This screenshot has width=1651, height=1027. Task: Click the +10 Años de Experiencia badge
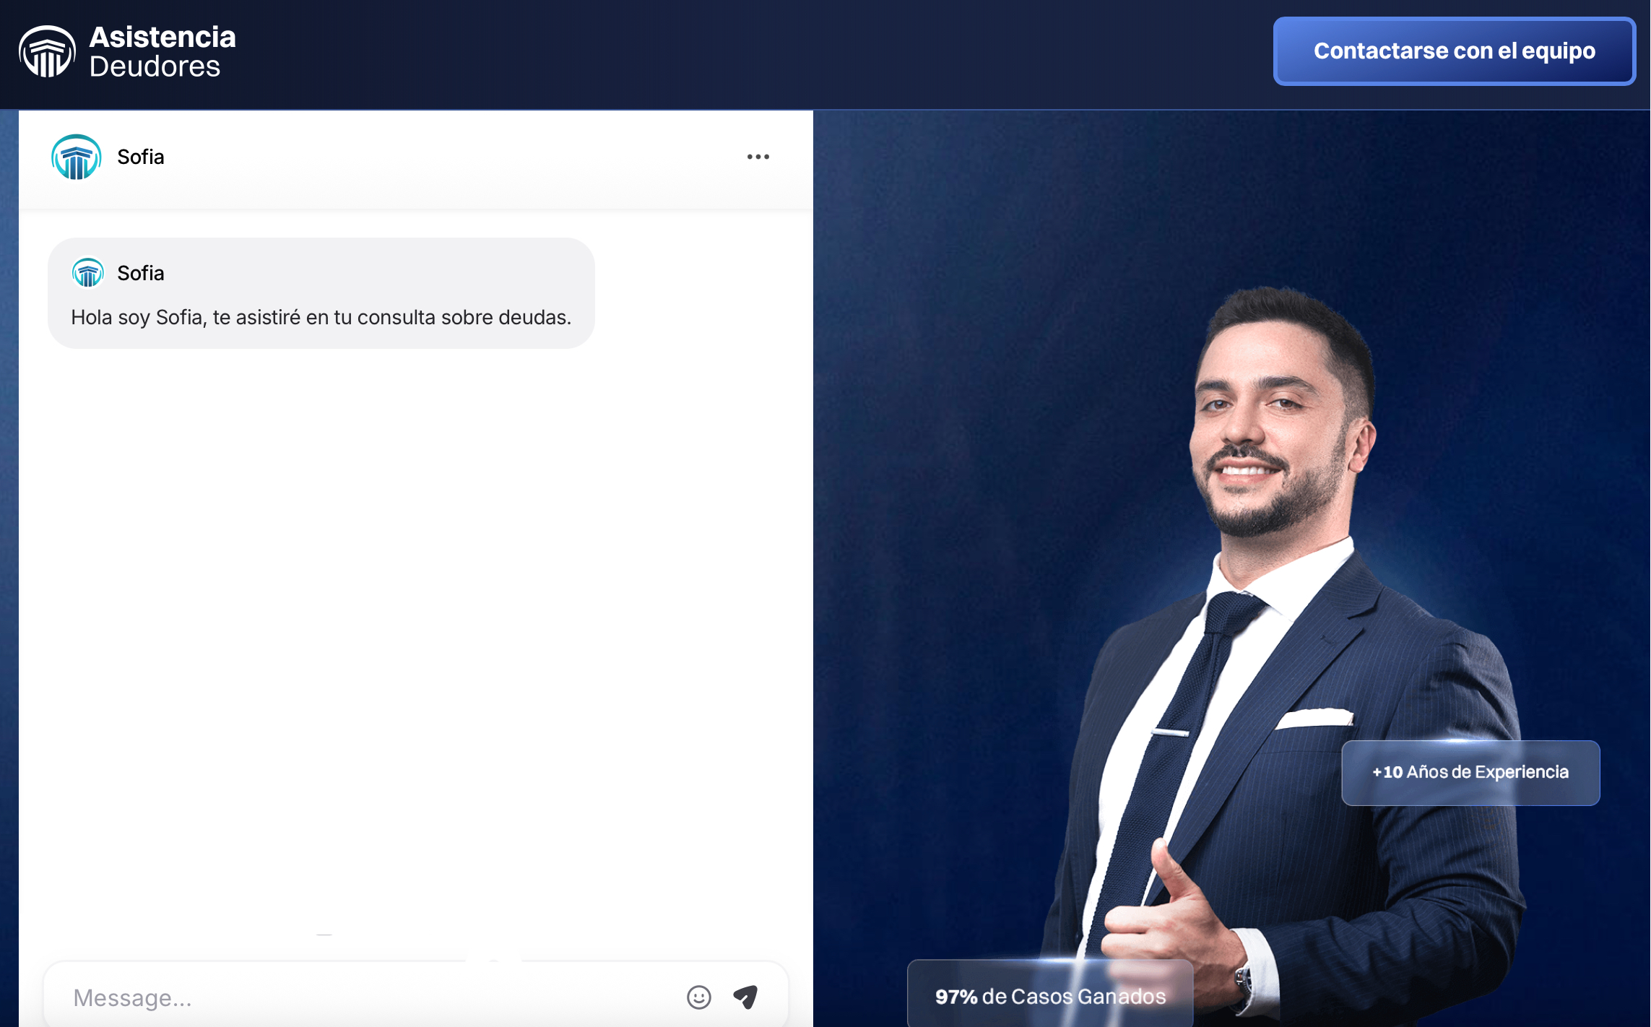pos(1470,772)
